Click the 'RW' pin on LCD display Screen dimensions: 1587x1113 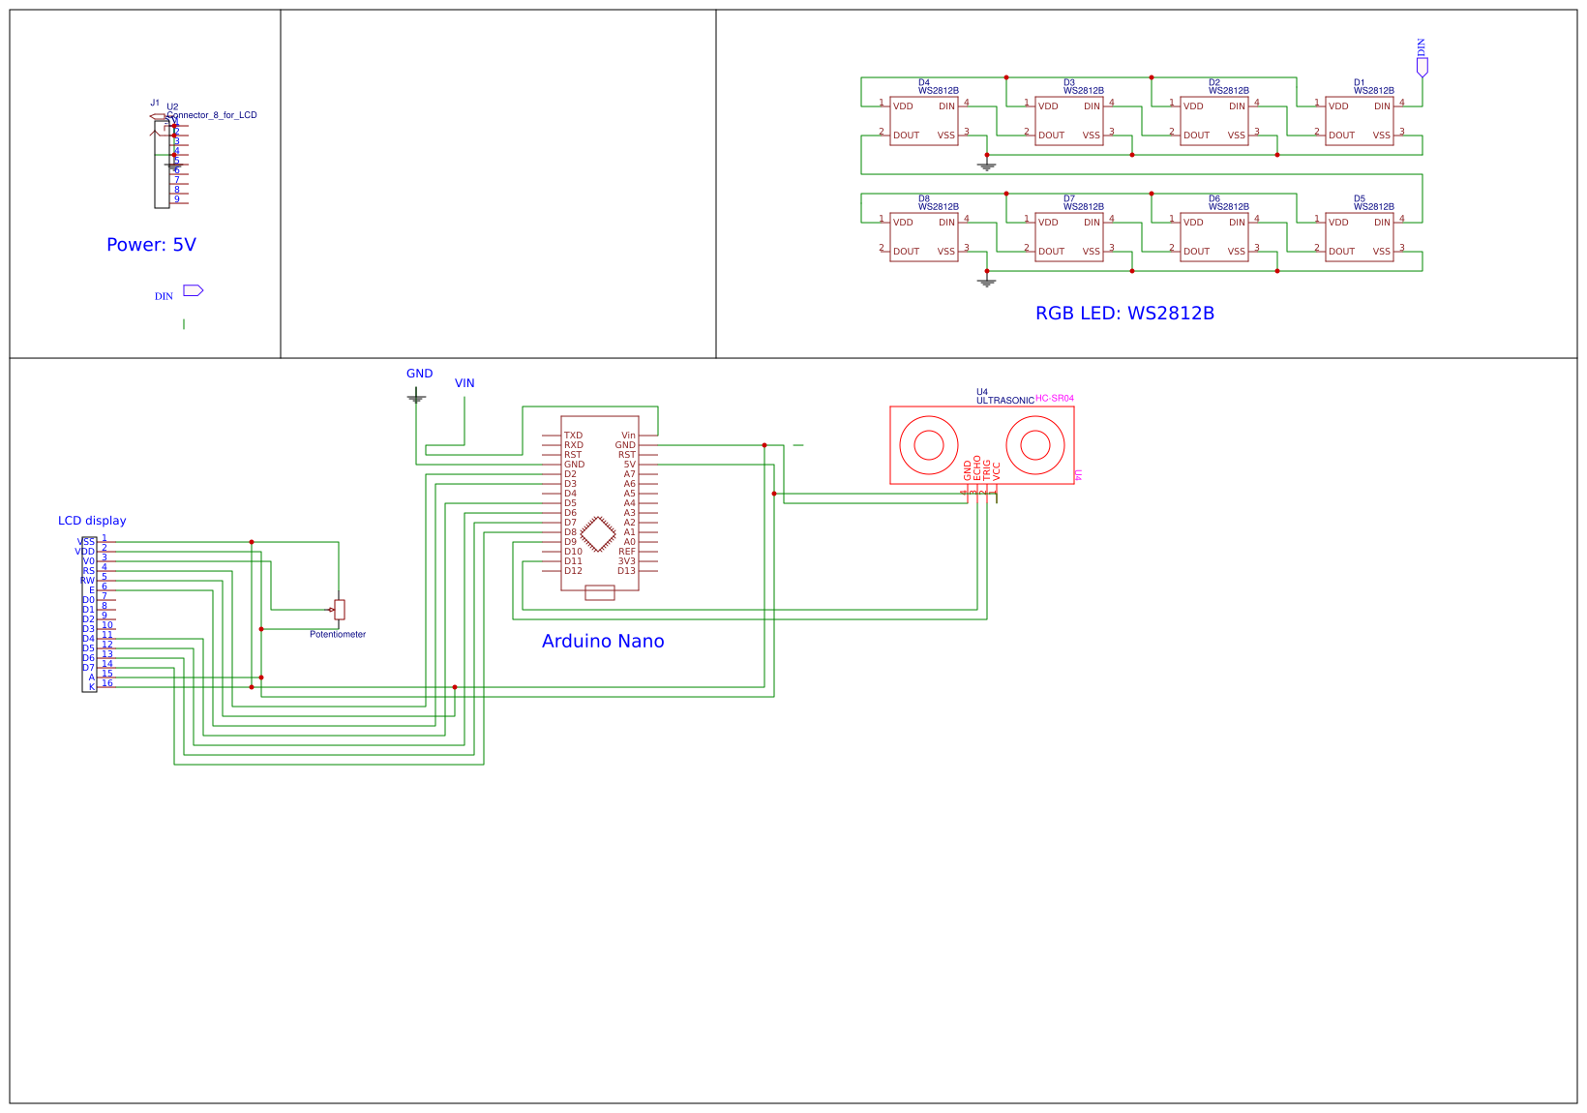(88, 581)
